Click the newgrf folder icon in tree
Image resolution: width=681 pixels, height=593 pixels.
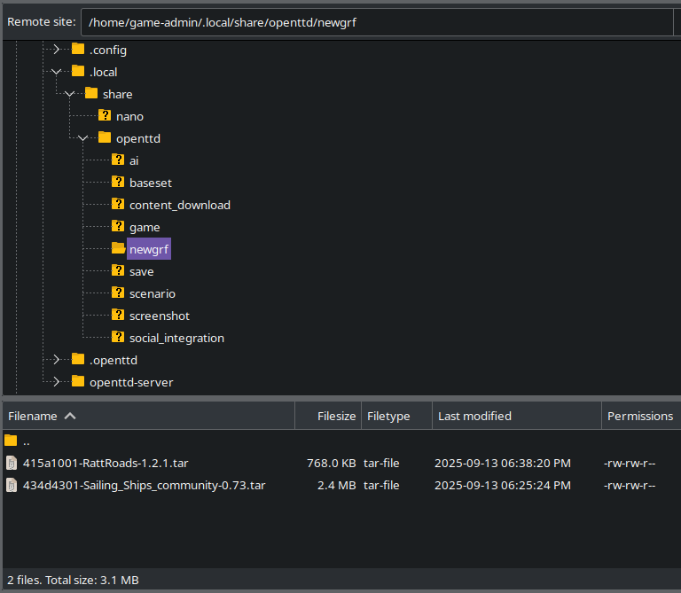pos(118,249)
